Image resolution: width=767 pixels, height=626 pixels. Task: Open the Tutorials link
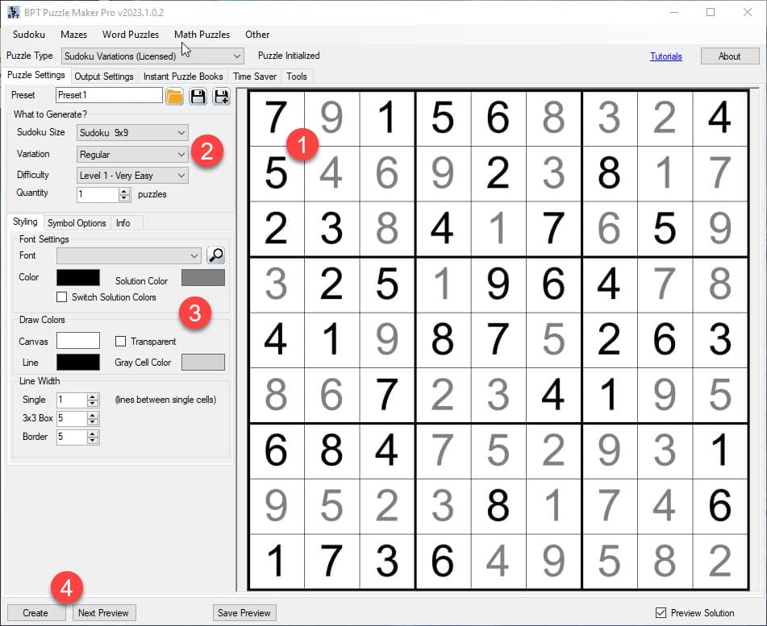[665, 56]
